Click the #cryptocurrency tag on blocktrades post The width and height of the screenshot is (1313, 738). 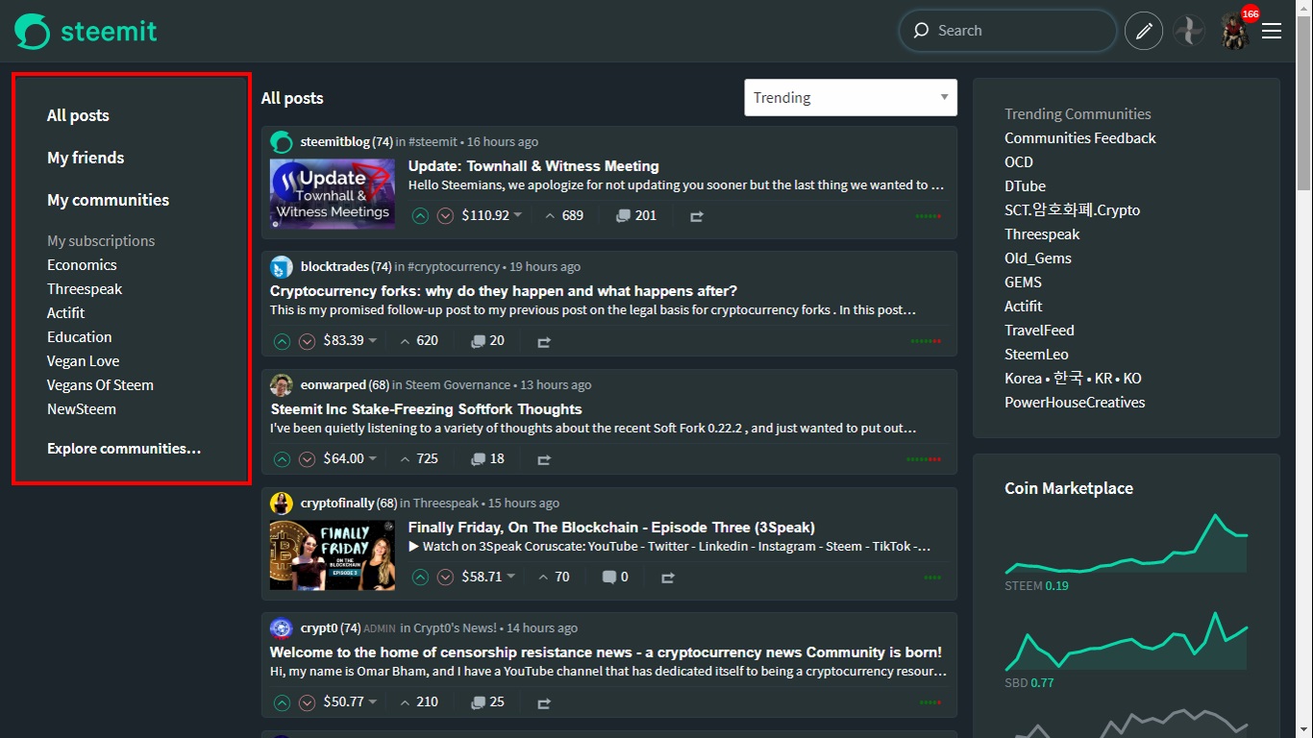tap(454, 266)
